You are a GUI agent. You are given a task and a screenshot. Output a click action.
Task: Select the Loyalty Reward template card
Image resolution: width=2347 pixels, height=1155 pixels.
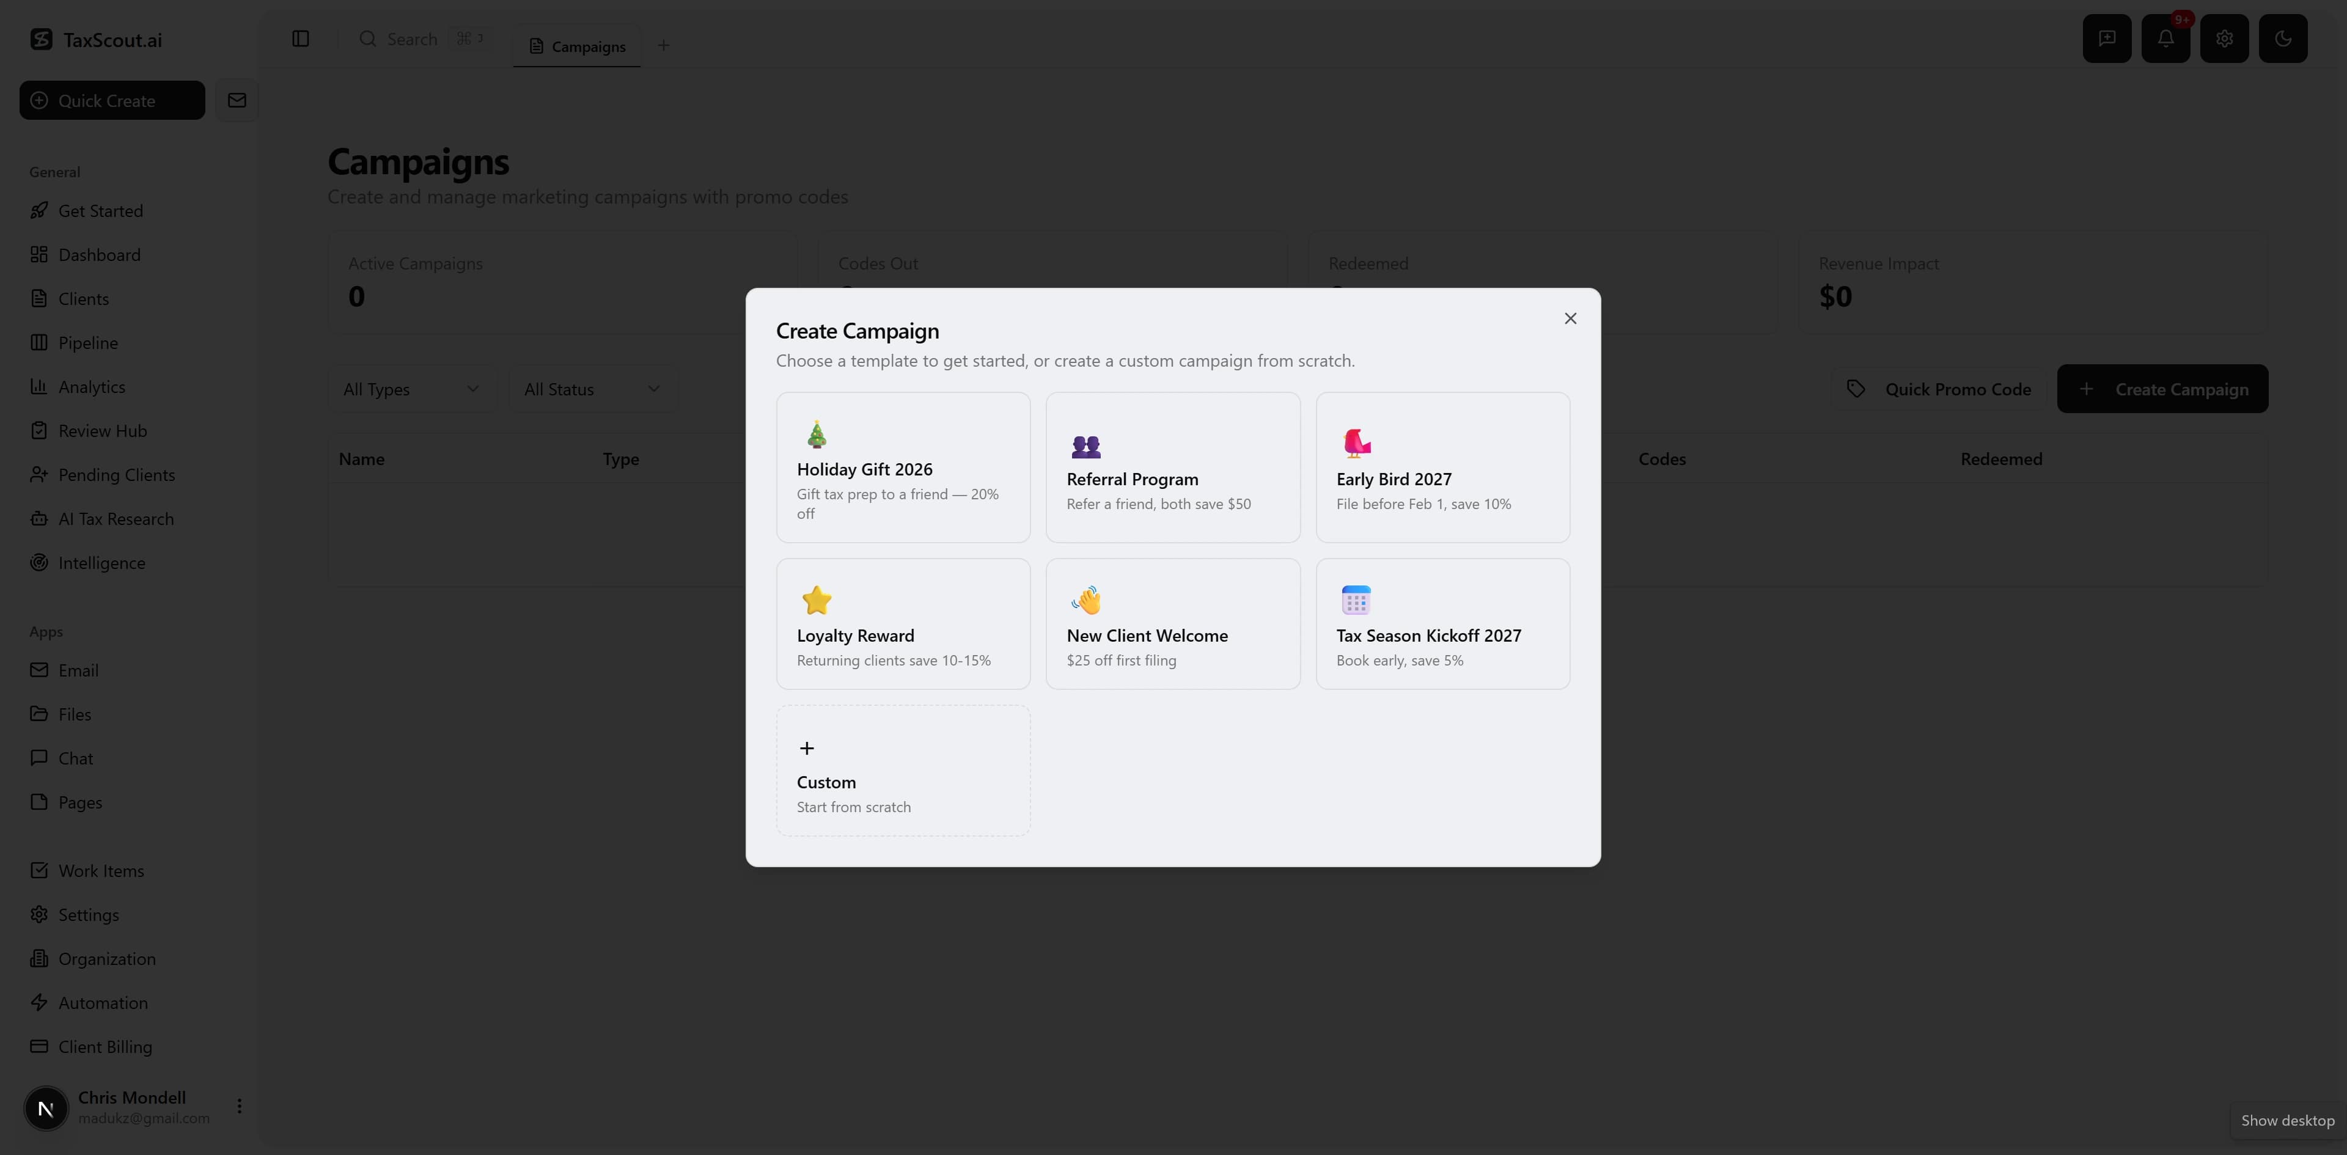pos(903,624)
